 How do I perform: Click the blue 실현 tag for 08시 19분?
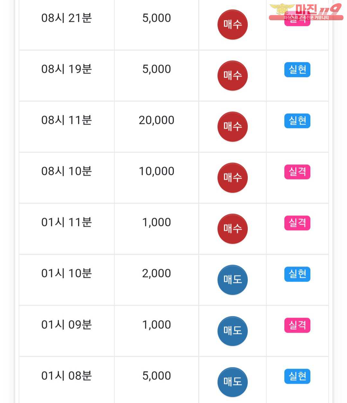297,70
